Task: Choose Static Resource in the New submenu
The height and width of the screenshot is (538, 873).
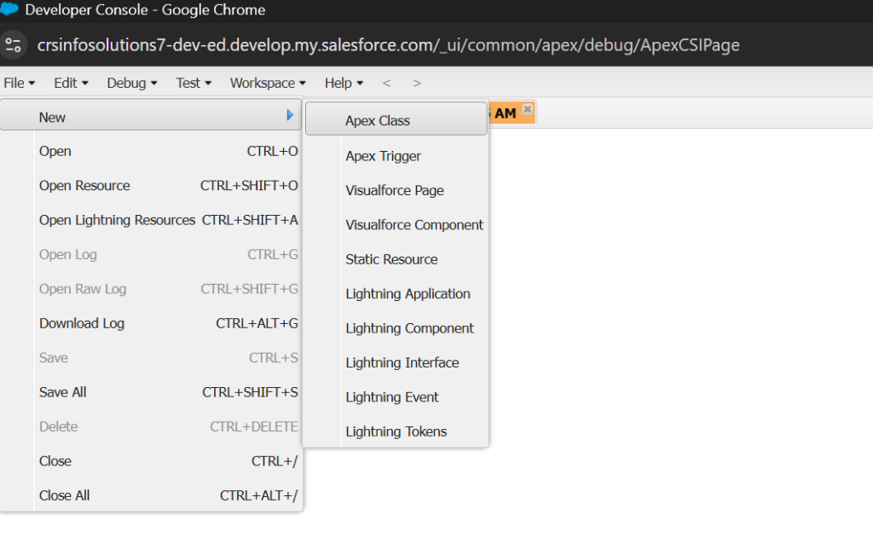Action: point(392,259)
